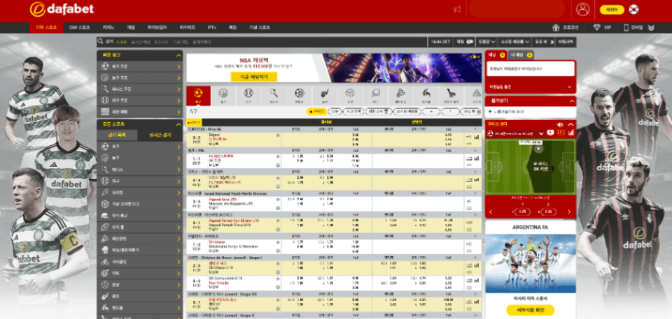The image size is (672, 319).
Task: Open the Live Center match selector dropdown
Action: 541,133
